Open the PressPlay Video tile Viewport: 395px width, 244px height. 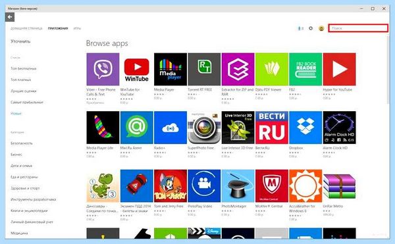pyautogui.click(x=204, y=186)
